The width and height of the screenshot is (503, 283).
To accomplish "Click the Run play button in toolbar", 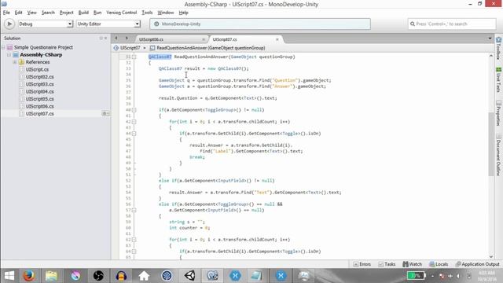I will pyautogui.click(x=9, y=24).
